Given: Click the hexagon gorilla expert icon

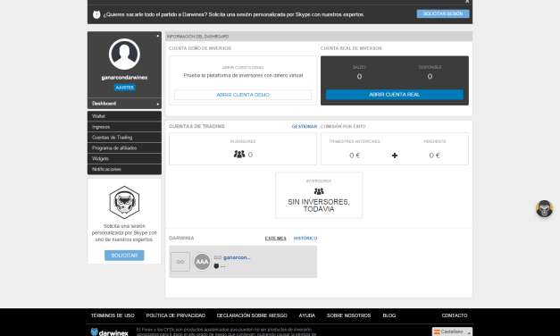Looking at the screenshot, I should coord(124,202).
